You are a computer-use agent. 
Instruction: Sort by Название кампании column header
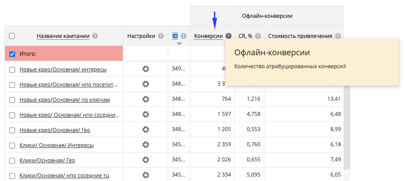63,36
